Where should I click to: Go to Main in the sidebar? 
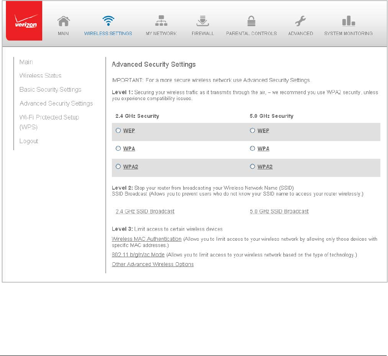(26, 62)
